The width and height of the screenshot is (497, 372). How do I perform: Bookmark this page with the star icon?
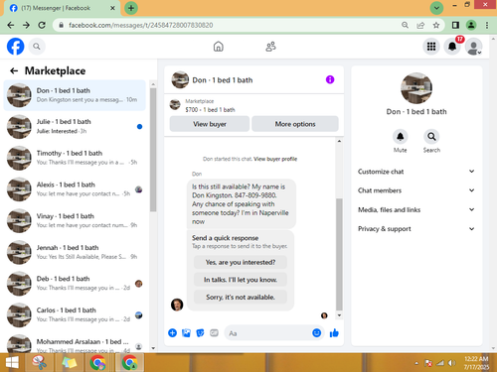pyautogui.click(x=436, y=25)
